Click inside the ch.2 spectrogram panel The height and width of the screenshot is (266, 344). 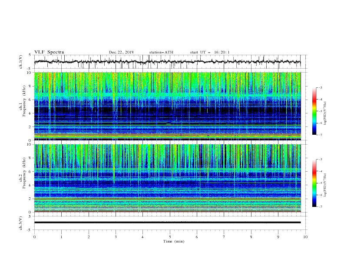point(167,178)
